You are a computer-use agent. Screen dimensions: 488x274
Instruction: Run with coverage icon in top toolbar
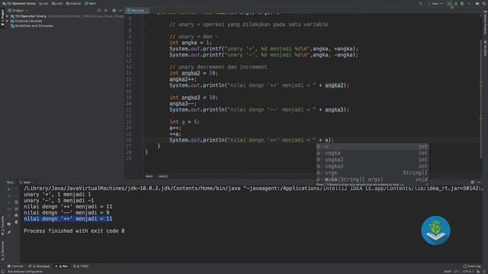tap(462, 3)
